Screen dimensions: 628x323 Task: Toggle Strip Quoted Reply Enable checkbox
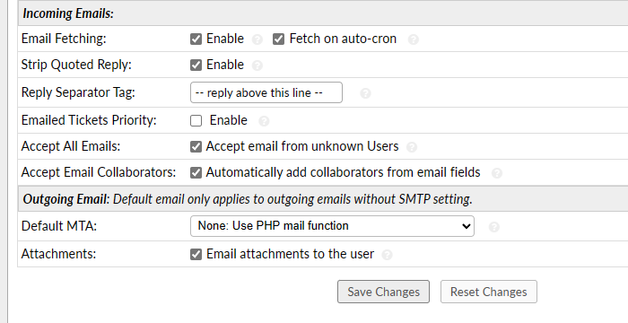tap(196, 65)
